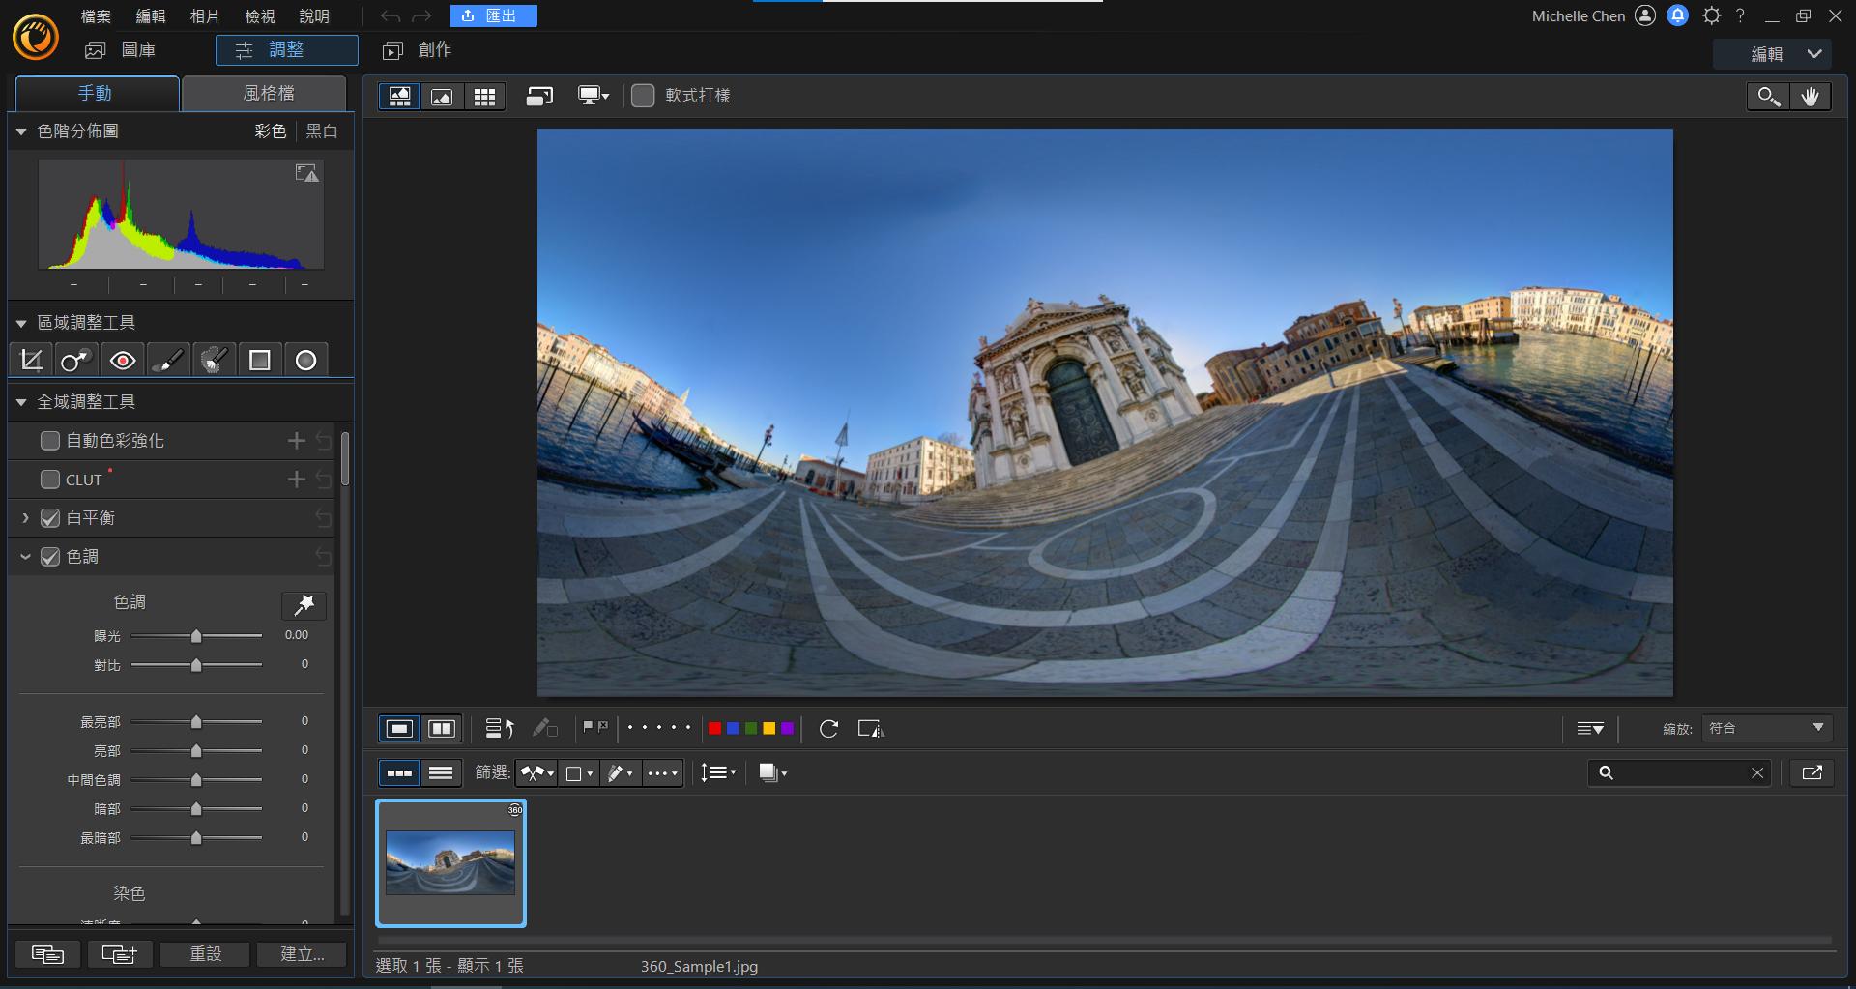This screenshot has width=1856, height=989.
Task: Expand the 白平衡 section
Action: 25,518
